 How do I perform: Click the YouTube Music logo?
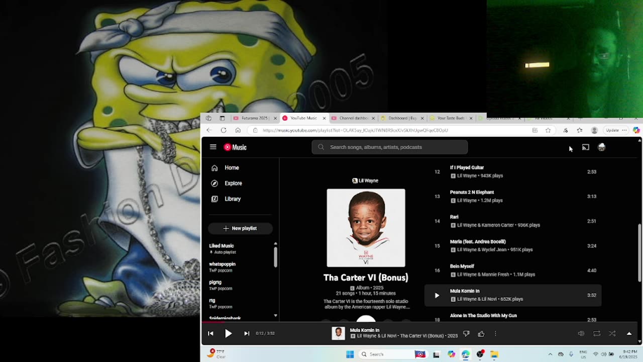235,147
